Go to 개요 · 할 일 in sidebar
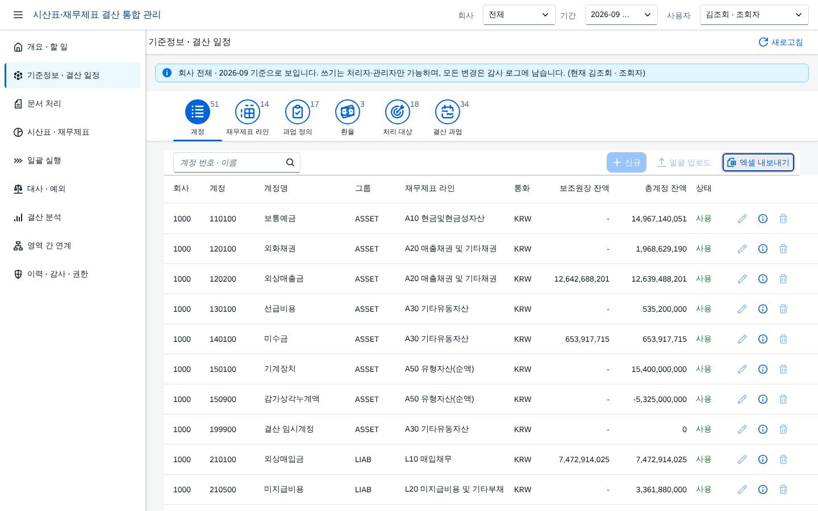Image resolution: width=818 pixels, height=511 pixels. [x=73, y=47]
